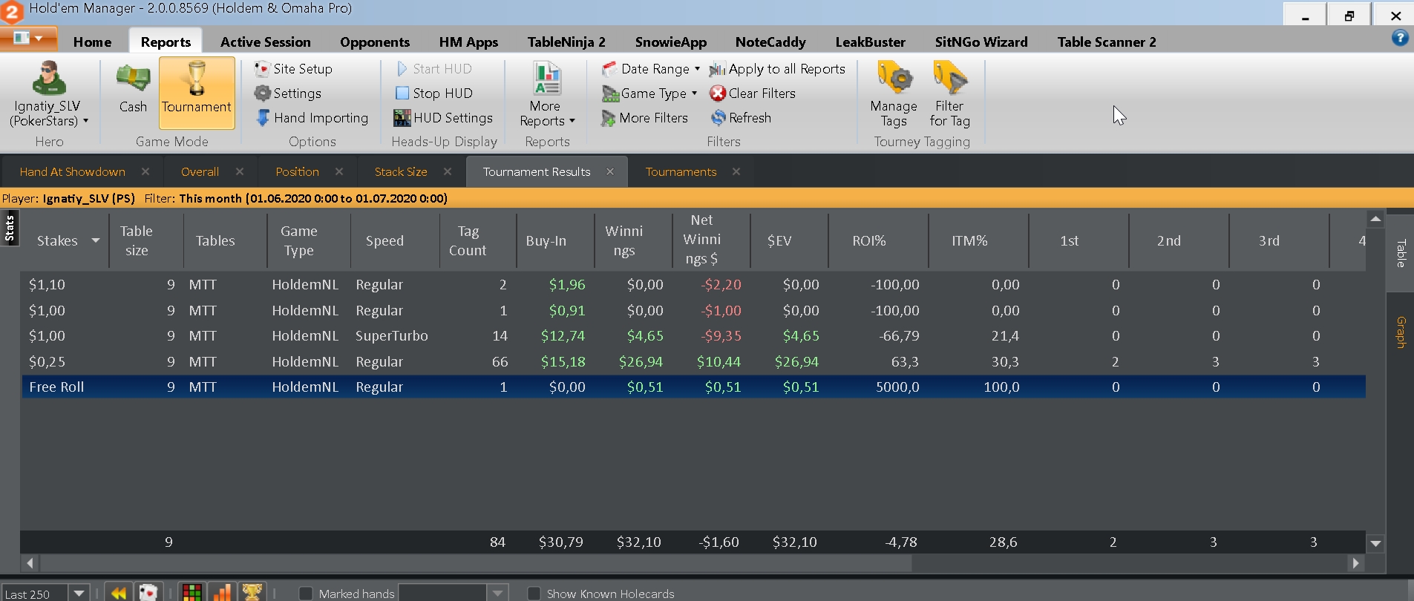
Task: Sort by the Tag Count column header
Action: coord(477,240)
